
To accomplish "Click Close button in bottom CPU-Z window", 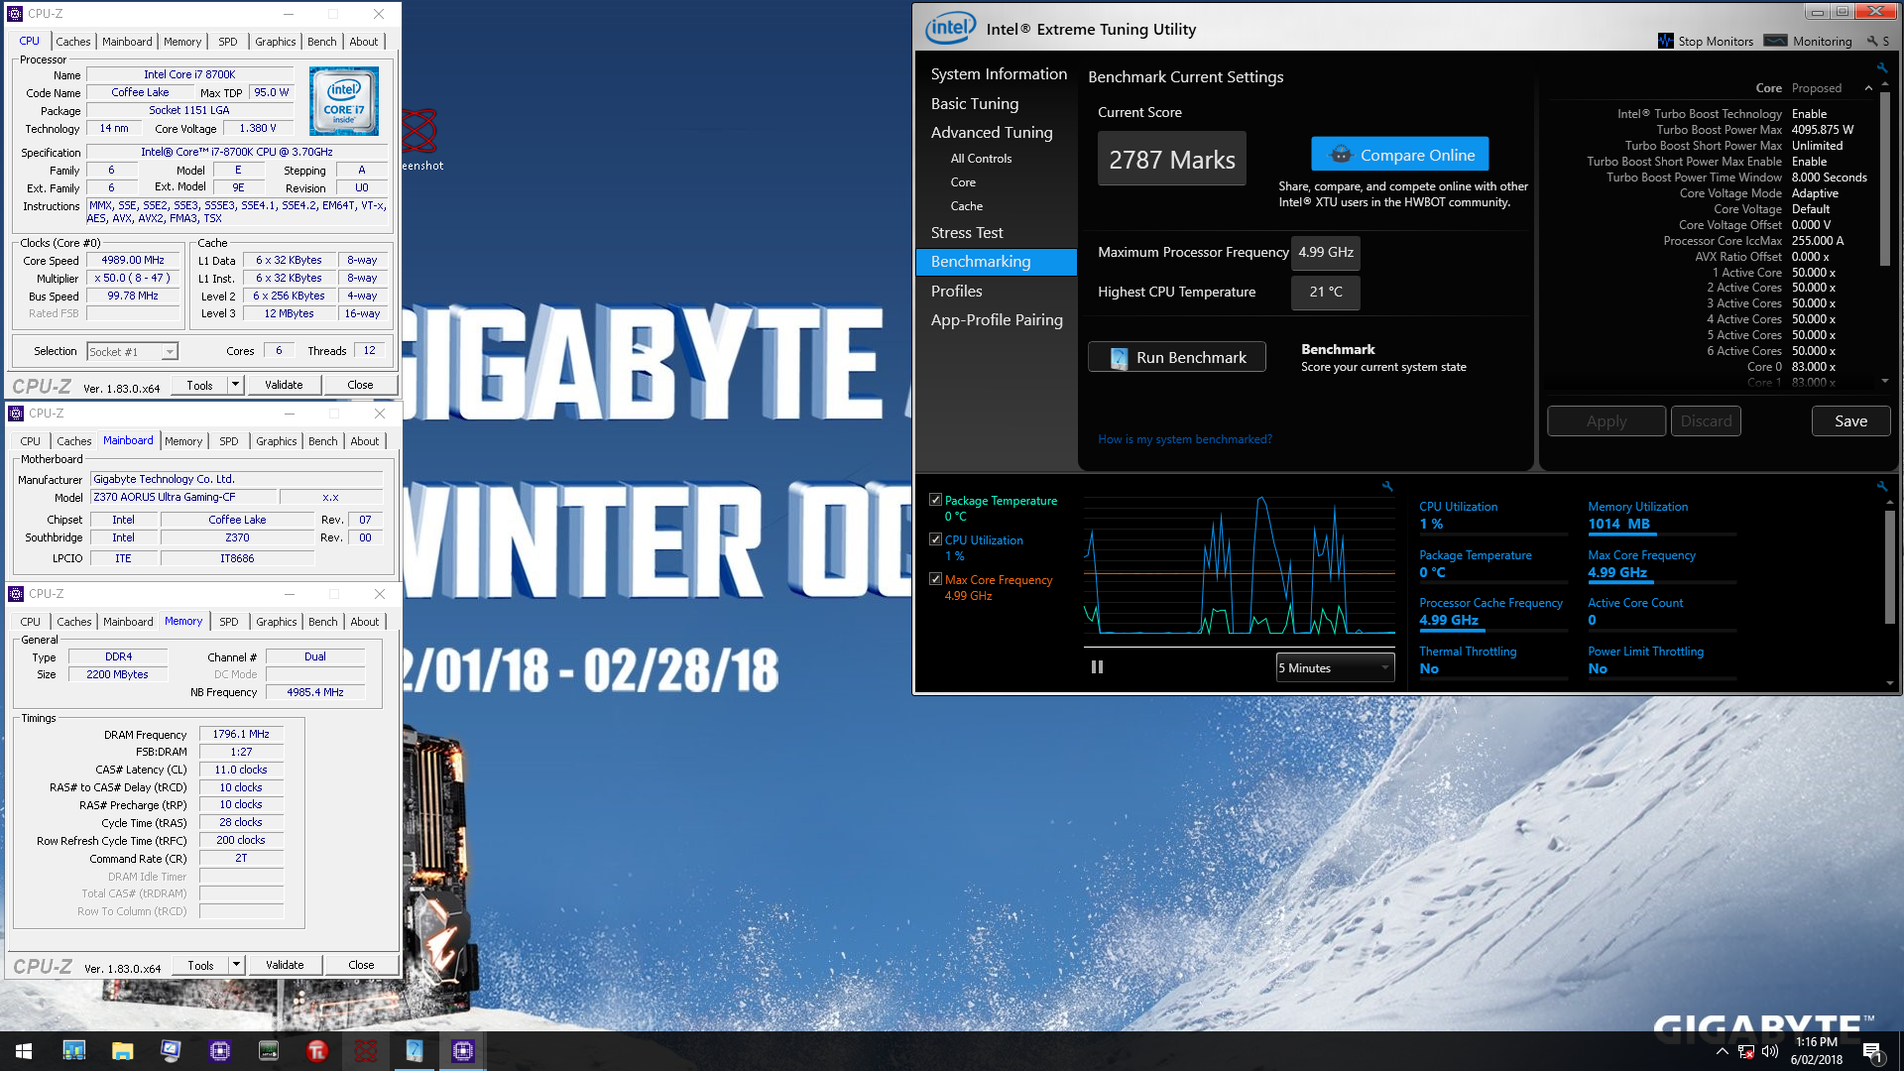I will 361,965.
